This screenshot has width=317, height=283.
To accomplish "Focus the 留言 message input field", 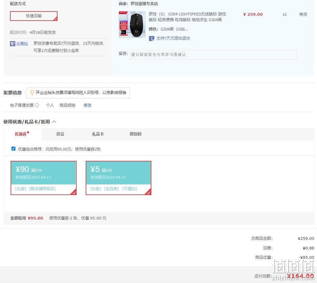I will (x=213, y=54).
